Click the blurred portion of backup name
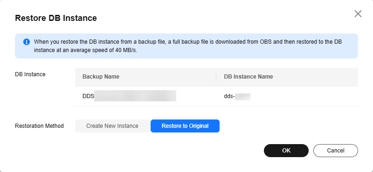This screenshot has height=172, width=373. pos(135,96)
